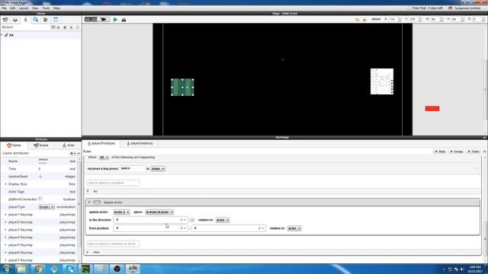Viewport: 488px width, 274px height.
Task: Click the publish icon next to play
Action: 124,20
